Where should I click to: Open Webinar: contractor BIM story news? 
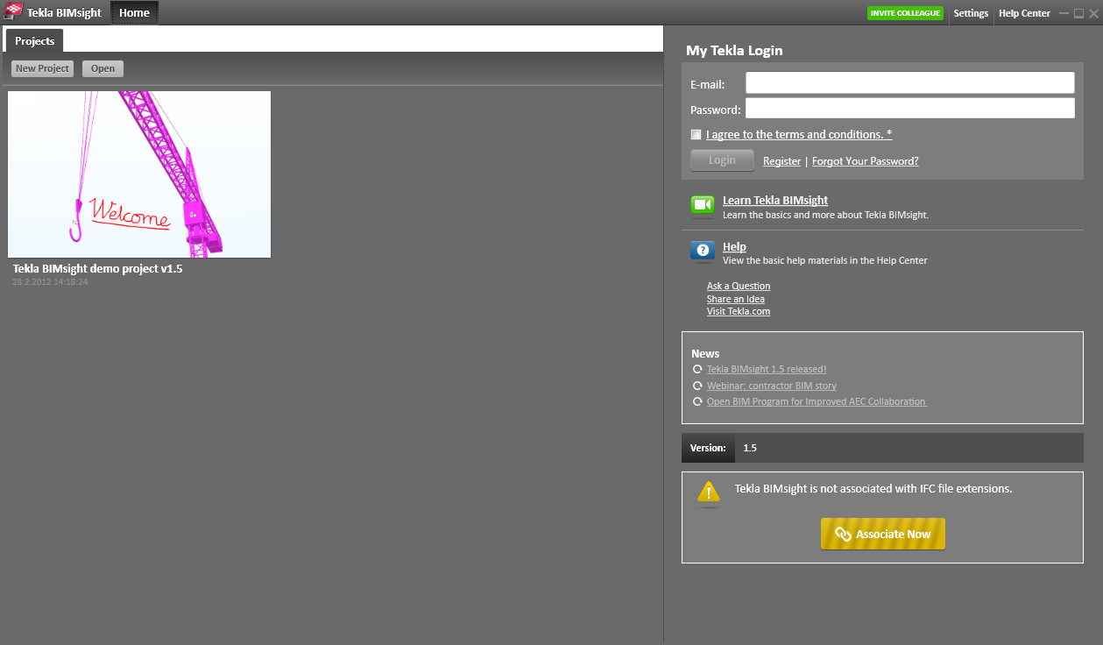[772, 386]
